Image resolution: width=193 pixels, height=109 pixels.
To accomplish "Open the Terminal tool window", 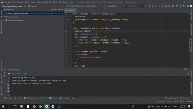I will [53, 98].
